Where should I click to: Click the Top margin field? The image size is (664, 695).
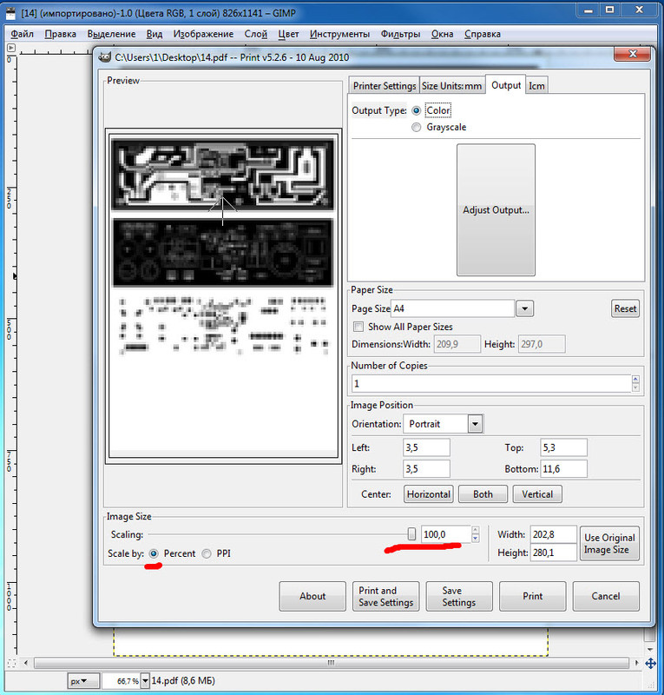pos(564,447)
